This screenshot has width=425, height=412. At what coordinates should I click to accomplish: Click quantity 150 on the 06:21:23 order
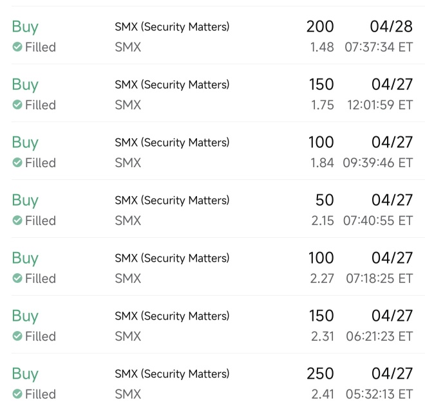click(x=321, y=316)
